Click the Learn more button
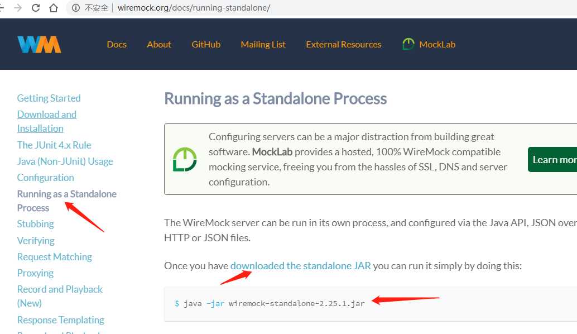 [552, 159]
